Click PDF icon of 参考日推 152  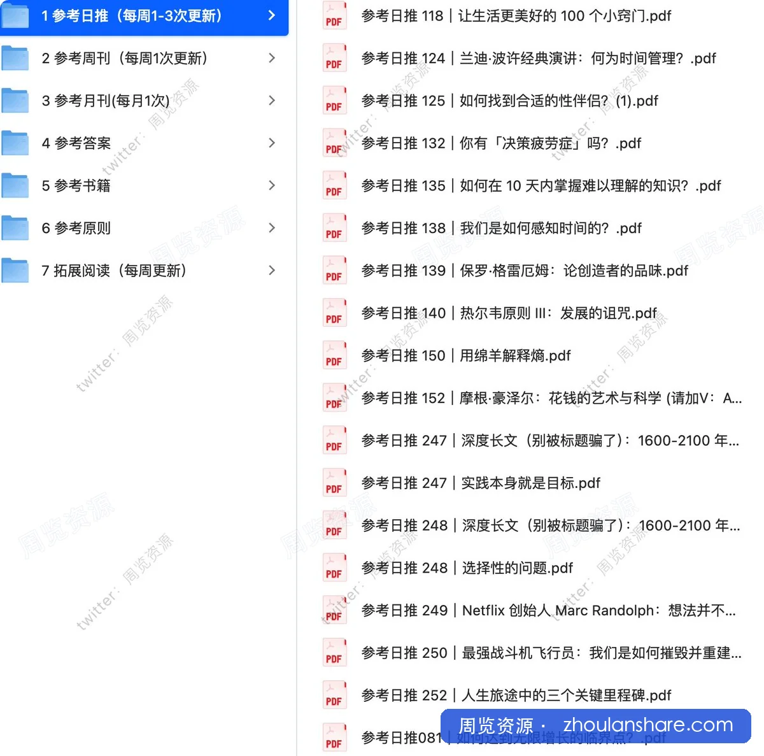pos(335,398)
